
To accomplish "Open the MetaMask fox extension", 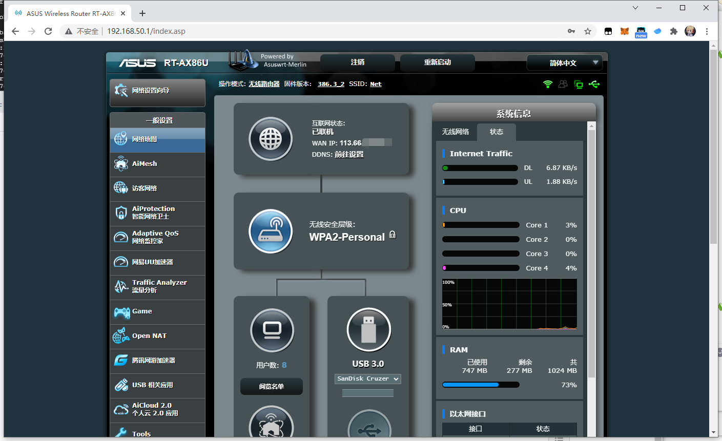I will 625,31.
